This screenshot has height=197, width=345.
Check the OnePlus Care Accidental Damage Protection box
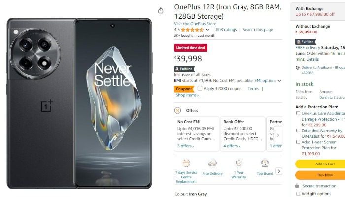(298, 113)
